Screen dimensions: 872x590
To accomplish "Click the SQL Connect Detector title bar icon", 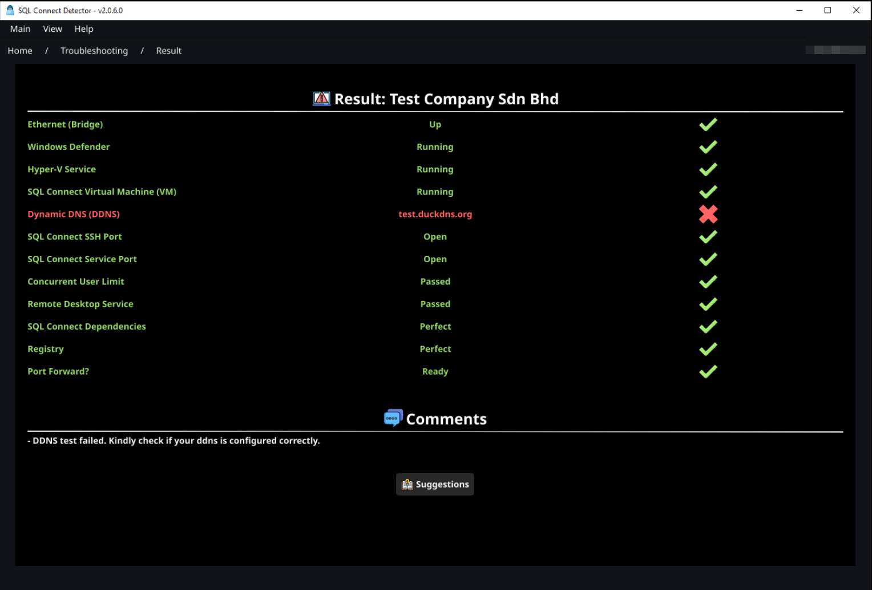I will 9,10.
